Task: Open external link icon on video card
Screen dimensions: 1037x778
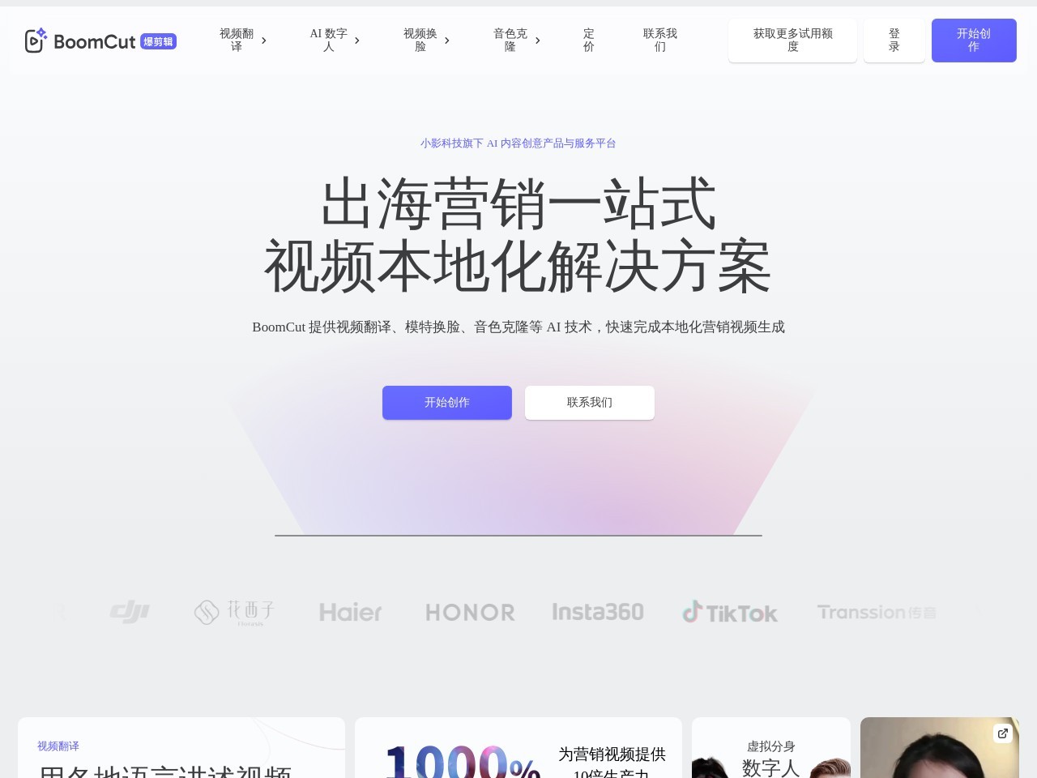Action: pos(1003,733)
